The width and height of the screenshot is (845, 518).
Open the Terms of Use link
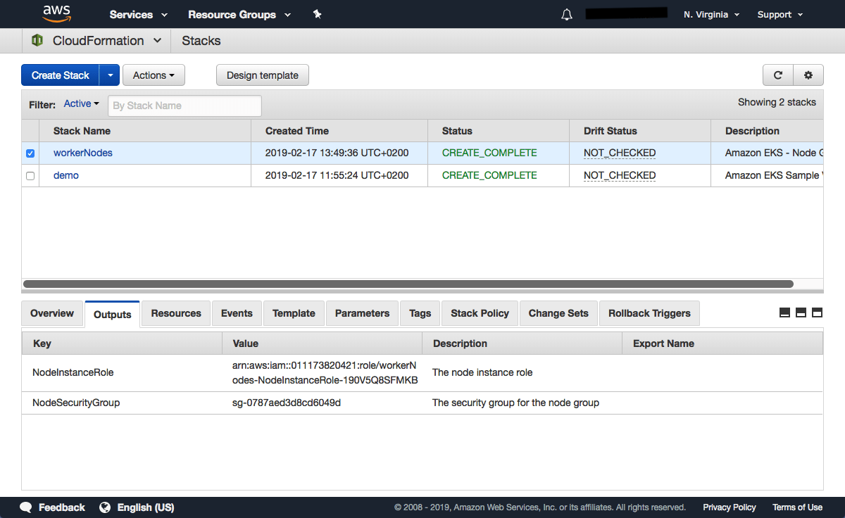coord(797,507)
